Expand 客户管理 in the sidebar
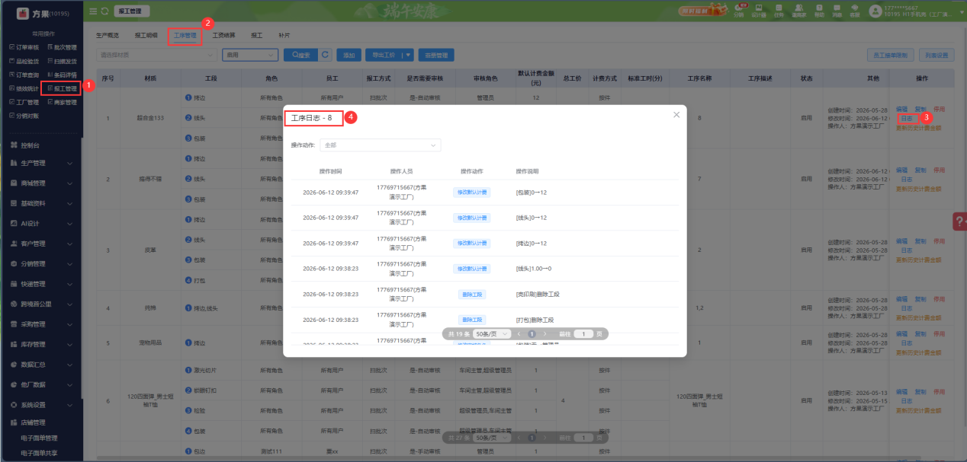967x462 pixels. (x=41, y=244)
